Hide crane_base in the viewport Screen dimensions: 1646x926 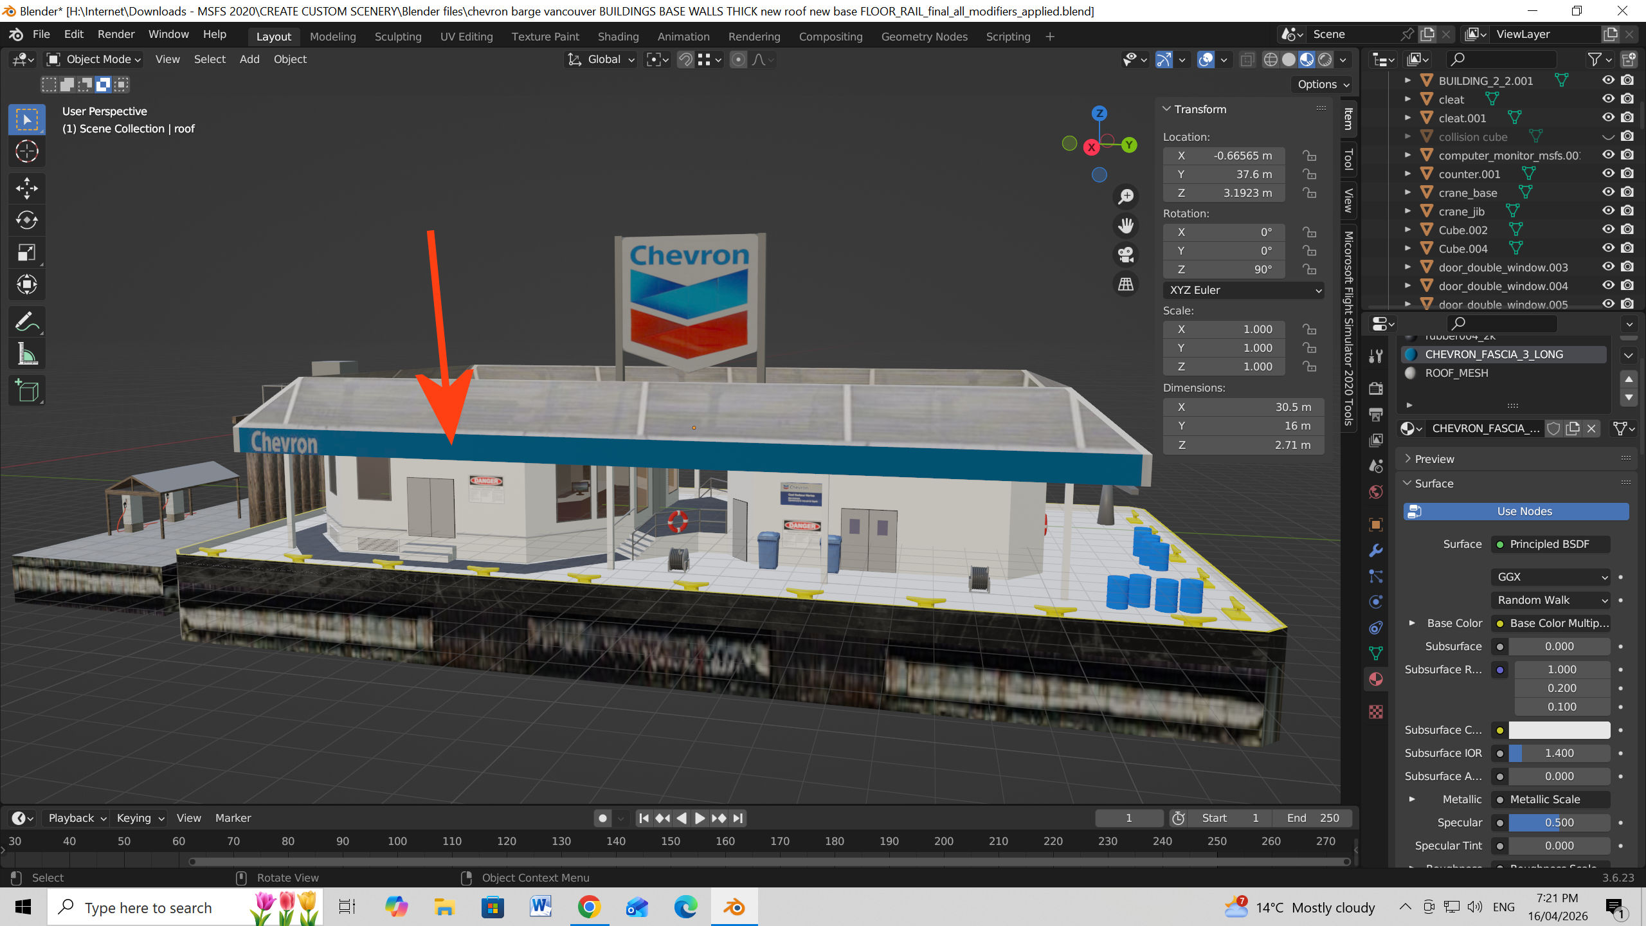[1608, 192]
